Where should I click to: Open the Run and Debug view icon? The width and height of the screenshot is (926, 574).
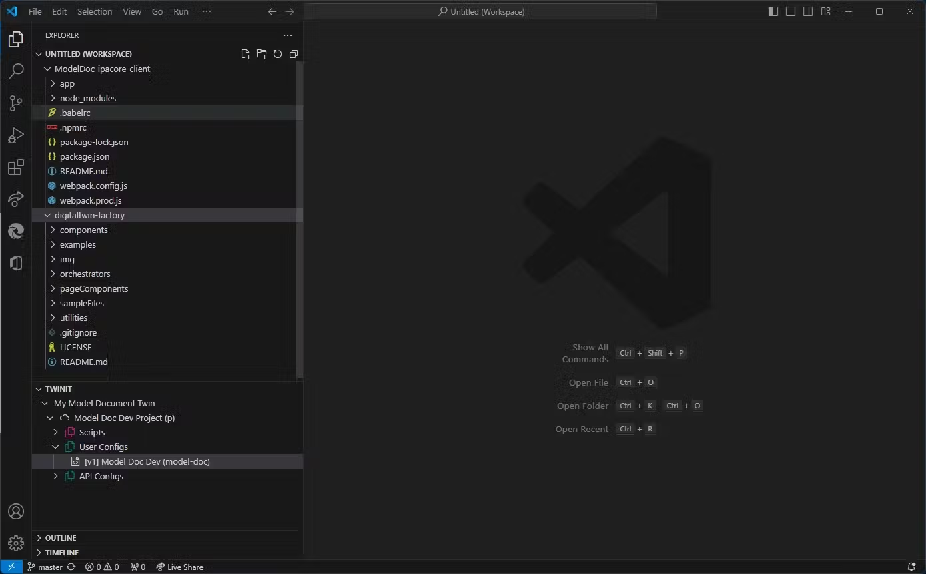16,135
